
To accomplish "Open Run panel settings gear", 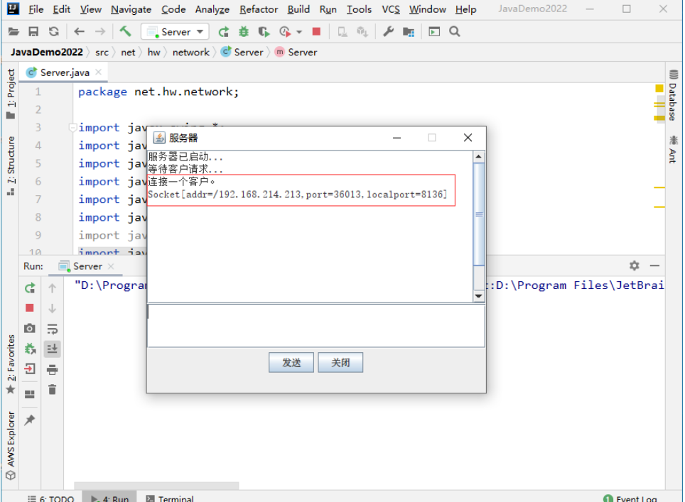I will click(635, 266).
